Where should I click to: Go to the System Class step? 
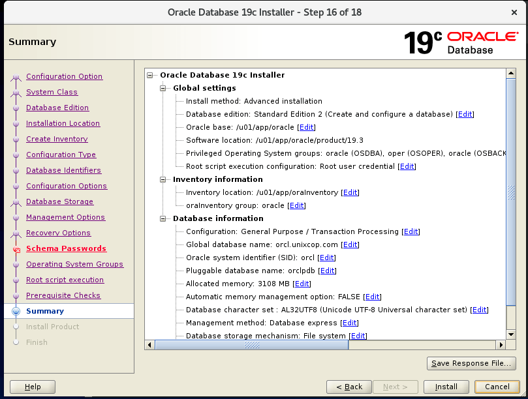pyautogui.click(x=52, y=92)
